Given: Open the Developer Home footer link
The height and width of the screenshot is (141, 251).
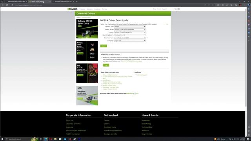Looking at the screenshot, I should tap(110, 127).
